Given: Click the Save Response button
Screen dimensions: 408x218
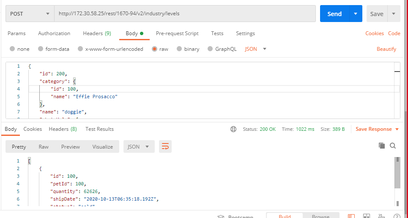Looking at the screenshot, I should click(374, 129).
